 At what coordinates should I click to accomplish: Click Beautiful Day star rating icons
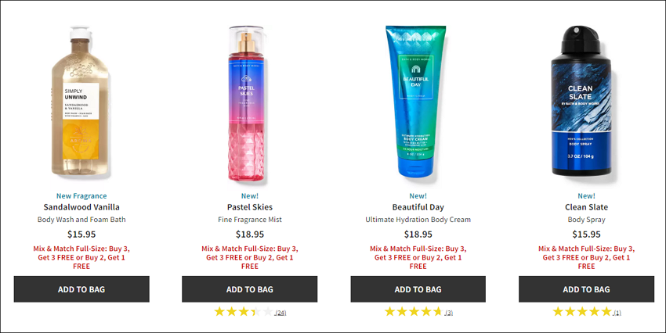[414, 312]
